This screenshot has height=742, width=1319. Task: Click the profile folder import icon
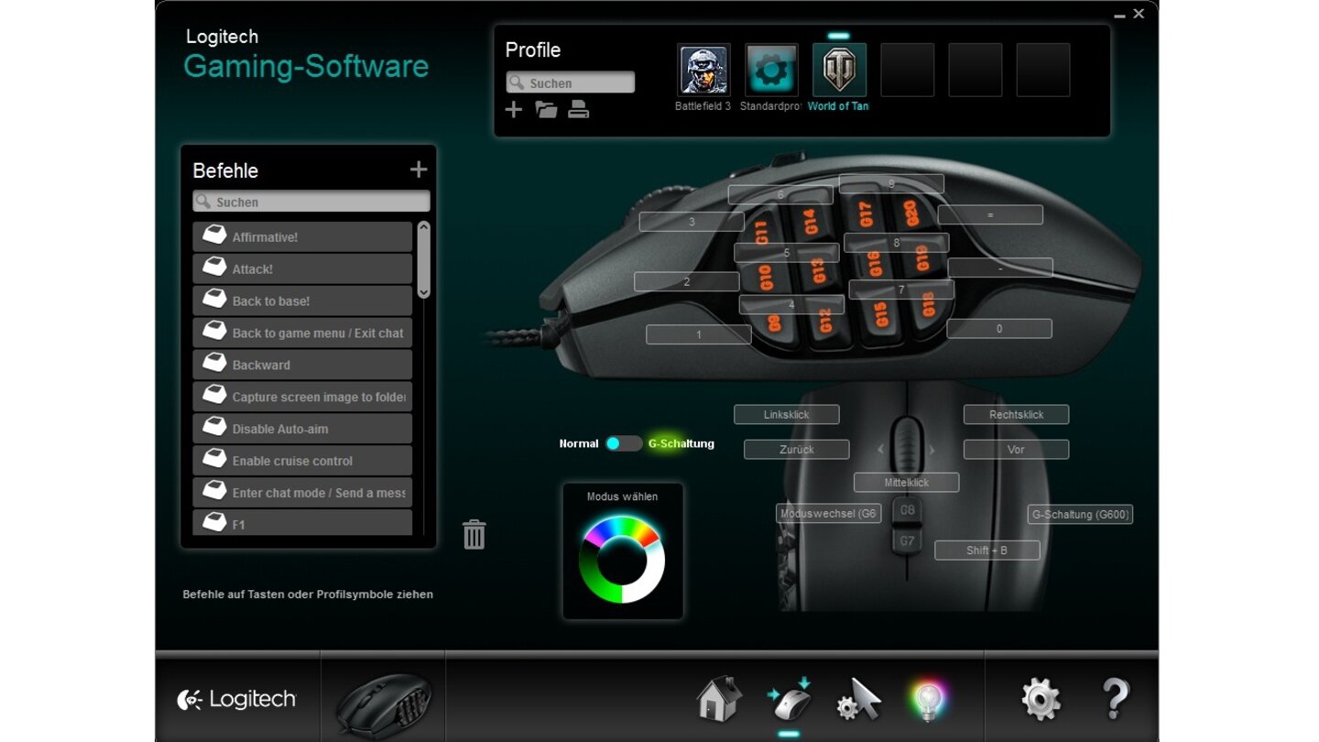click(546, 110)
